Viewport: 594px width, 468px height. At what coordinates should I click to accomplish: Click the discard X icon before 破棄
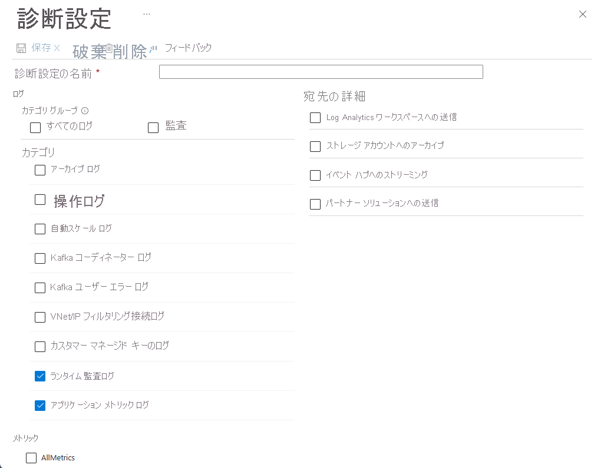57,48
